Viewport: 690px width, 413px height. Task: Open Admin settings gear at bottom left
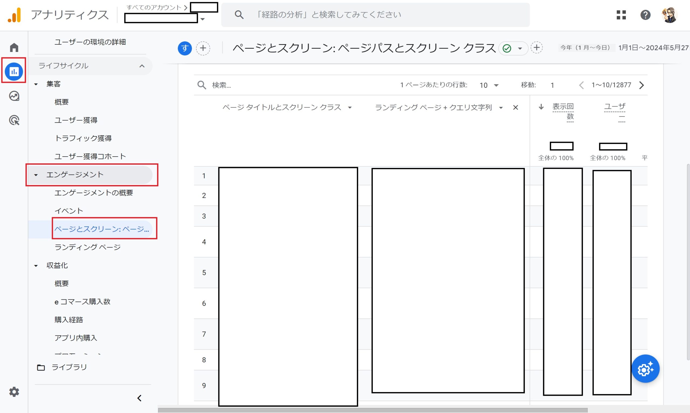(x=14, y=391)
